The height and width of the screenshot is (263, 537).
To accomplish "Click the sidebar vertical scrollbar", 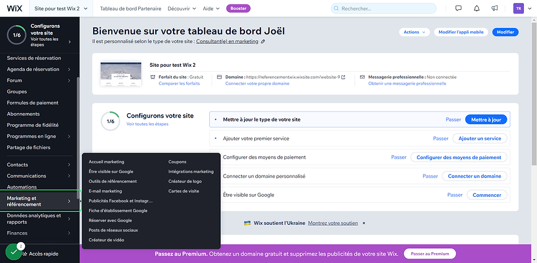I will pyautogui.click(x=78, y=138).
